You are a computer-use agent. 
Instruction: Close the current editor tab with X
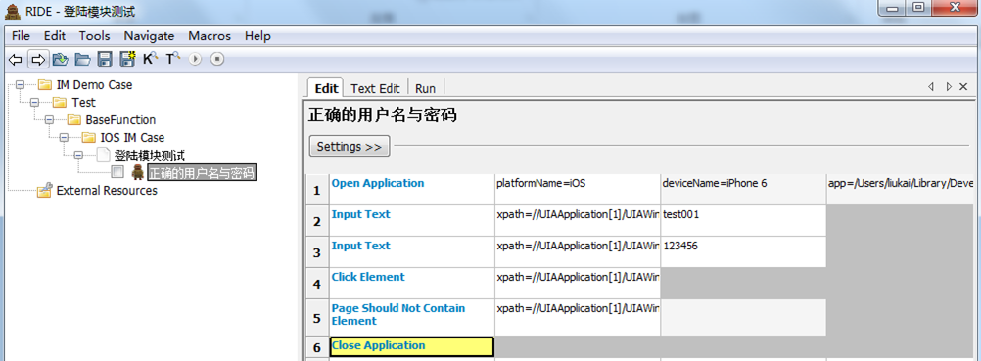point(963,87)
